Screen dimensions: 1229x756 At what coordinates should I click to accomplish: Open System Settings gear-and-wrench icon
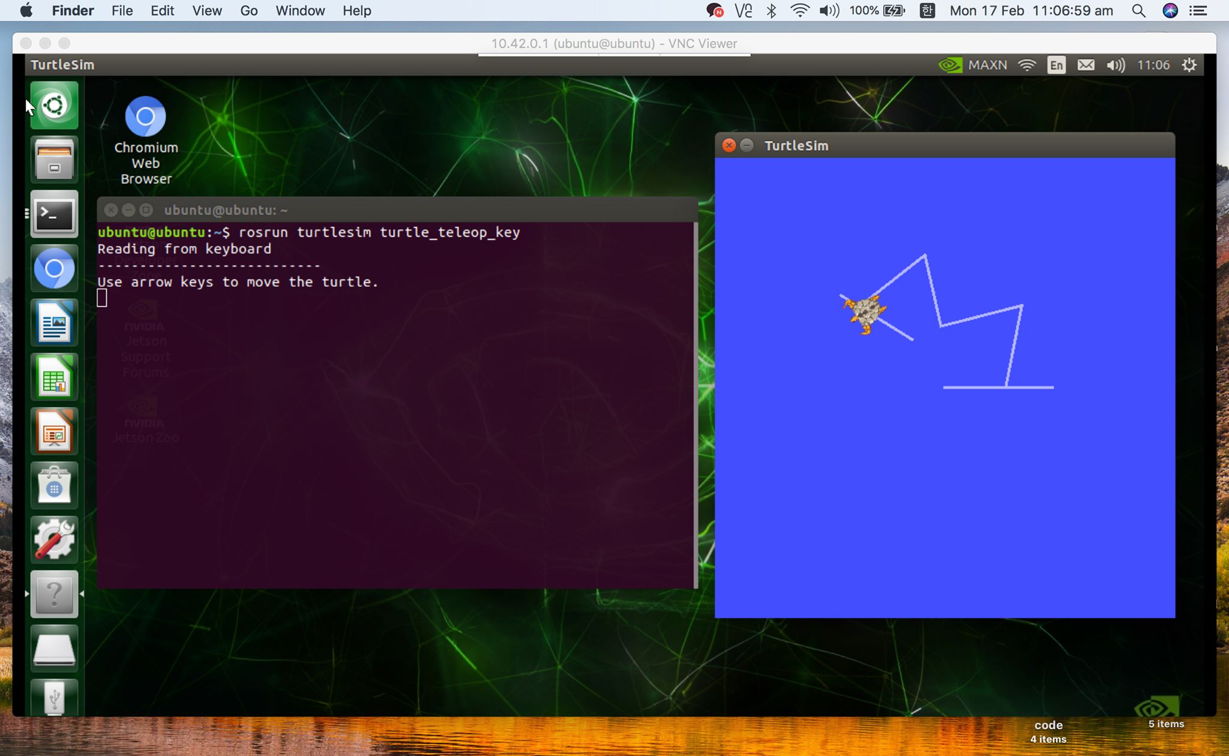point(54,539)
